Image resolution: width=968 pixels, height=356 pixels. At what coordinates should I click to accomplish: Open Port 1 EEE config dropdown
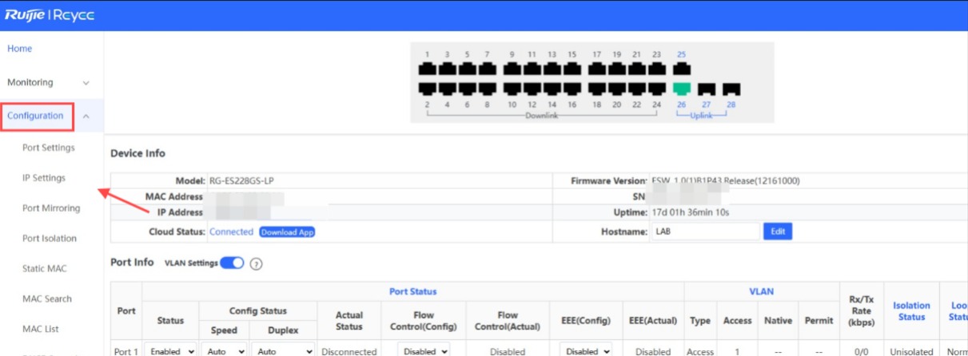coord(586,351)
